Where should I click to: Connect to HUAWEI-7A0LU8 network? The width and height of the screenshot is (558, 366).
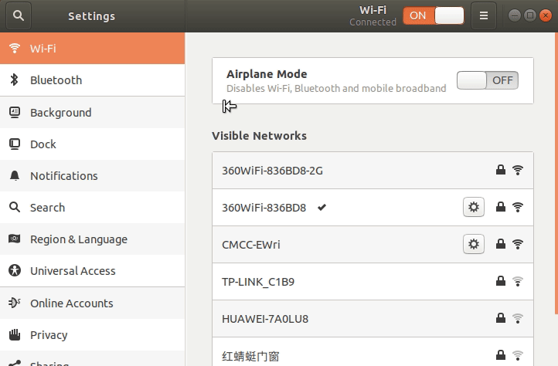coord(373,319)
